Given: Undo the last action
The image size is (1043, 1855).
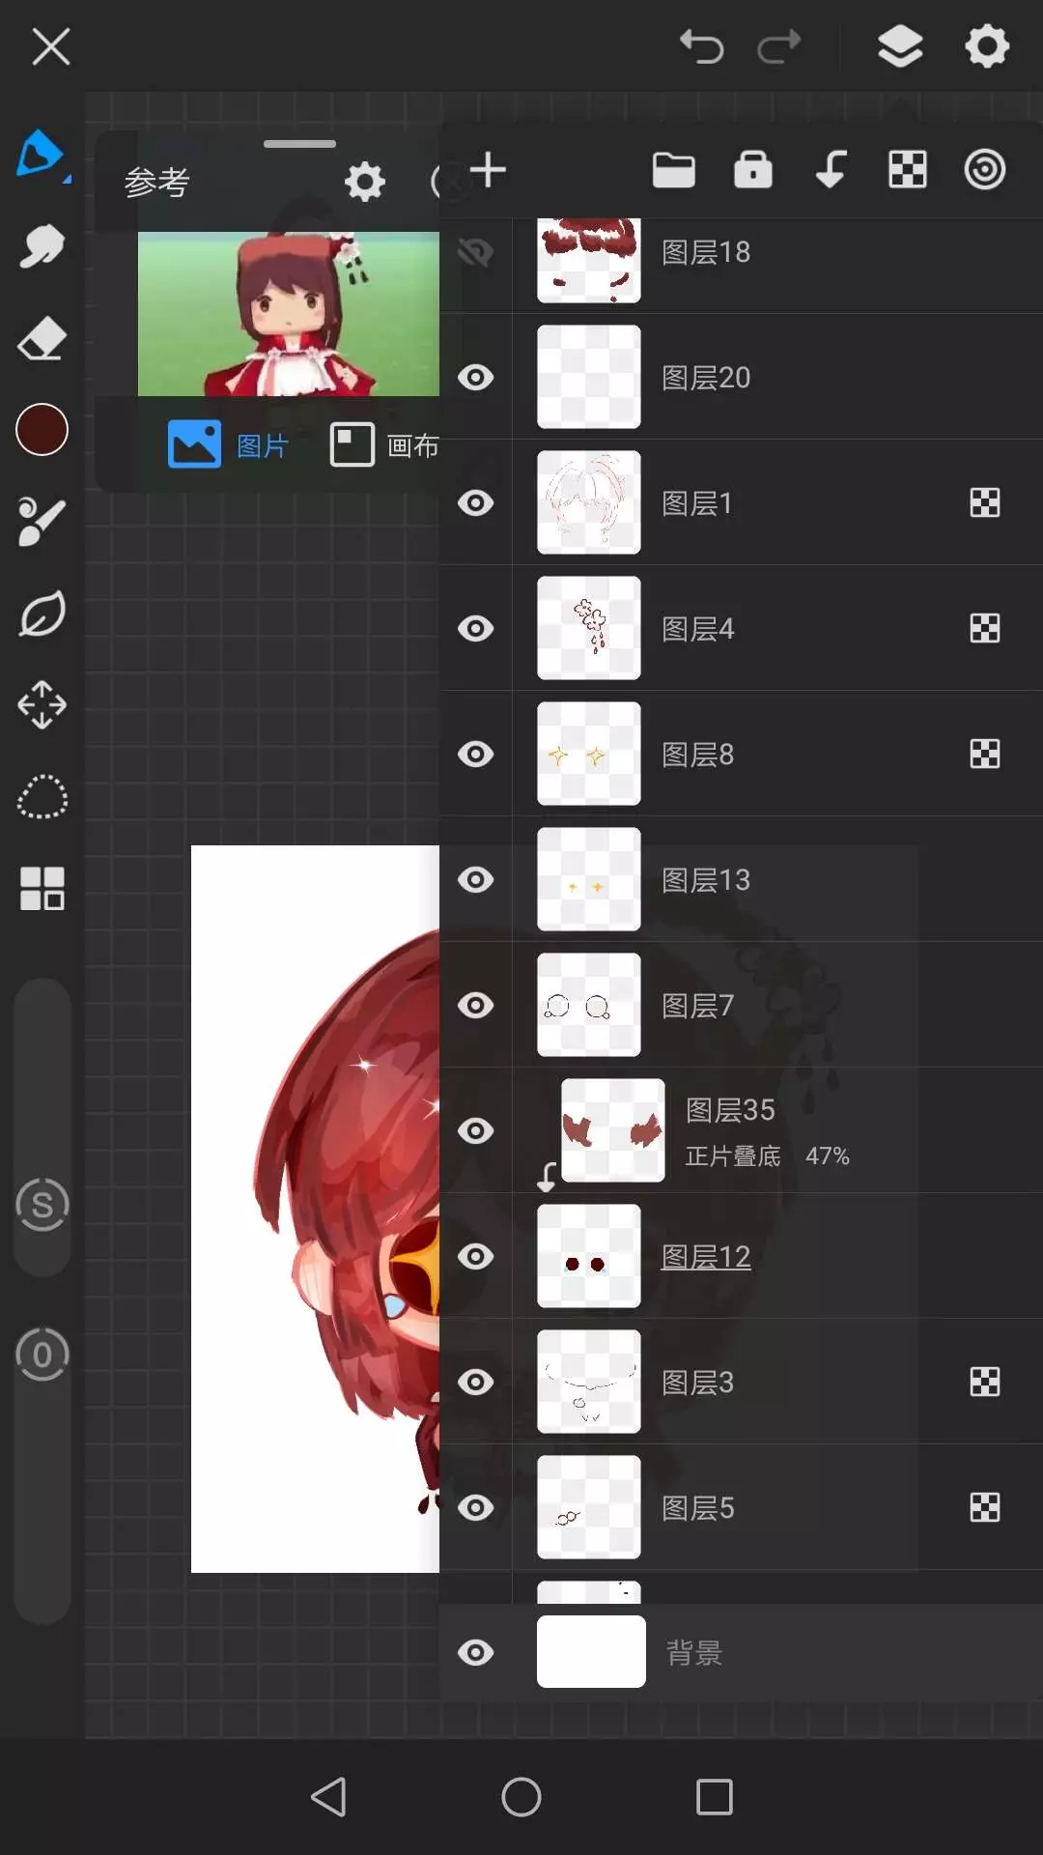Looking at the screenshot, I should pyautogui.click(x=702, y=45).
